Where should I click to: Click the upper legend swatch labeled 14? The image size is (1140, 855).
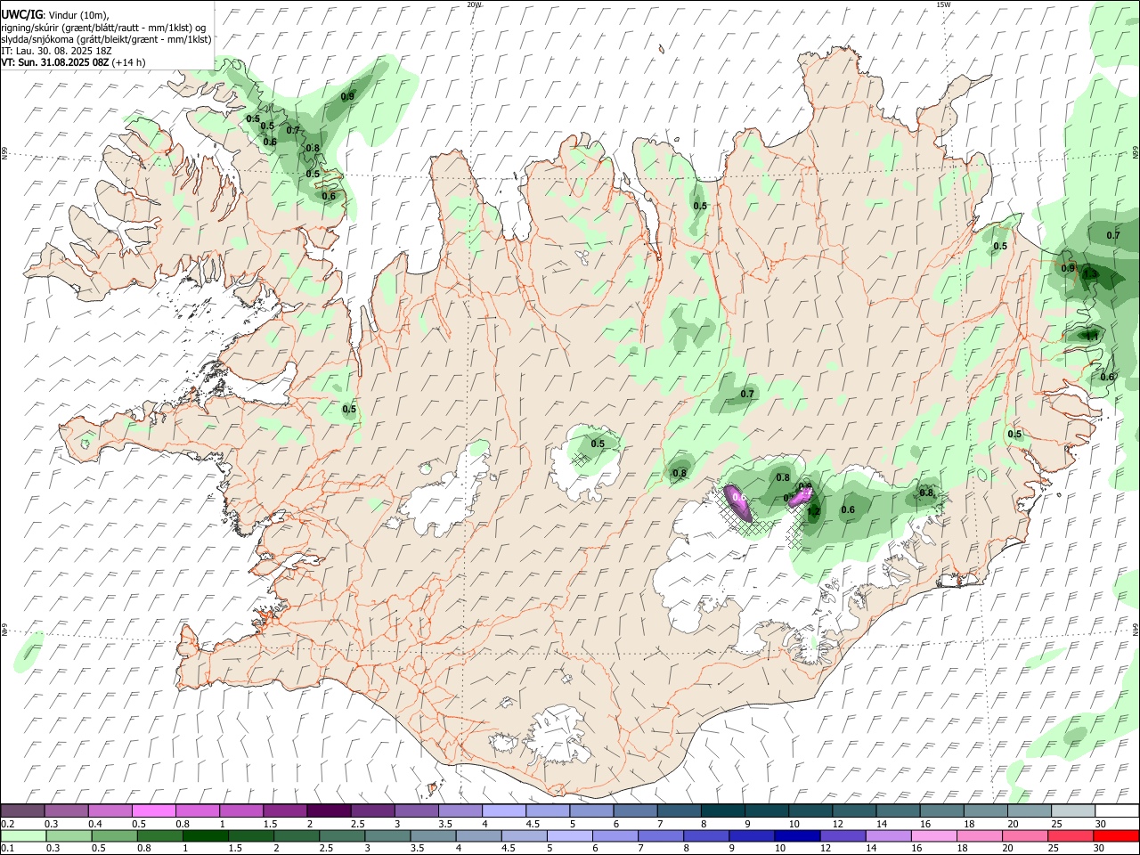[x=899, y=810]
